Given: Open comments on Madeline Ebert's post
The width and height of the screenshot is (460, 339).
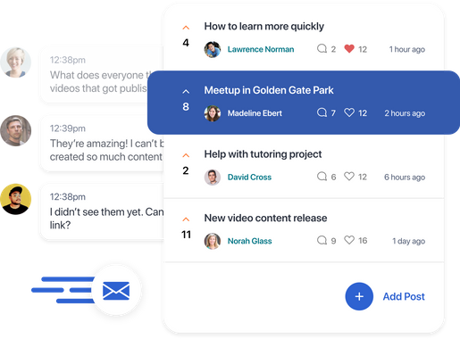Looking at the screenshot, I should point(322,112).
